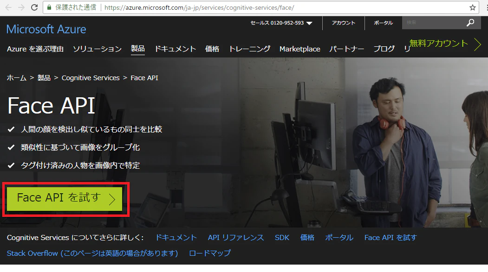Image resolution: width=488 pixels, height=272 pixels.
Task: Click the browser address bar URL
Action: [199, 7]
